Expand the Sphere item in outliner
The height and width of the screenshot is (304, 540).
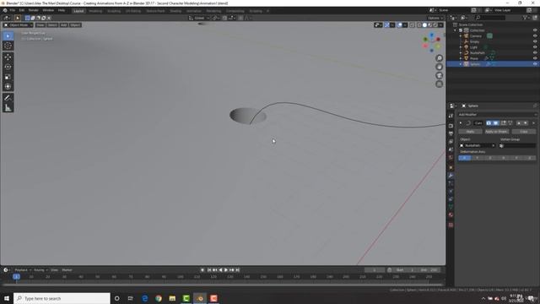tap(461, 64)
